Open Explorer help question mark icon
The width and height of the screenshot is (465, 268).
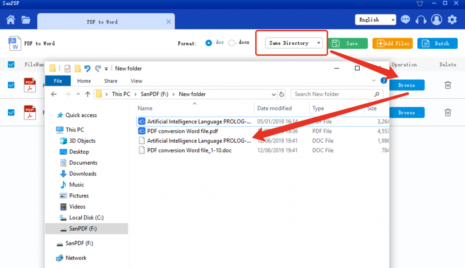[384, 81]
